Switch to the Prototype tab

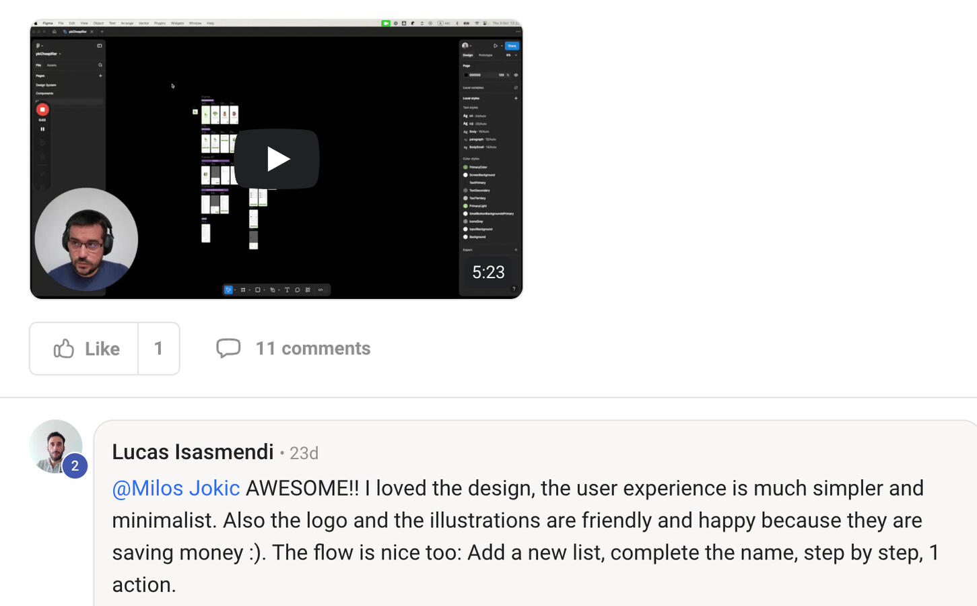tap(485, 55)
